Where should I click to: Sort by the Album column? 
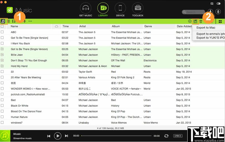click(x=116, y=26)
